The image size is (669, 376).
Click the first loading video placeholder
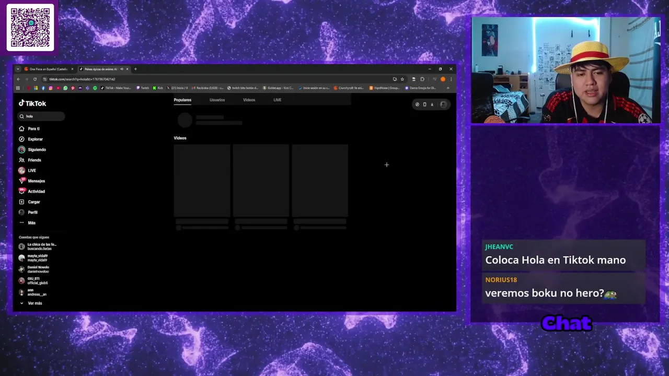pyautogui.click(x=202, y=181)
